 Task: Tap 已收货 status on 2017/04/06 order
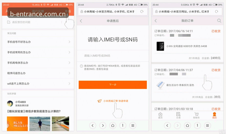pos(216,70)
